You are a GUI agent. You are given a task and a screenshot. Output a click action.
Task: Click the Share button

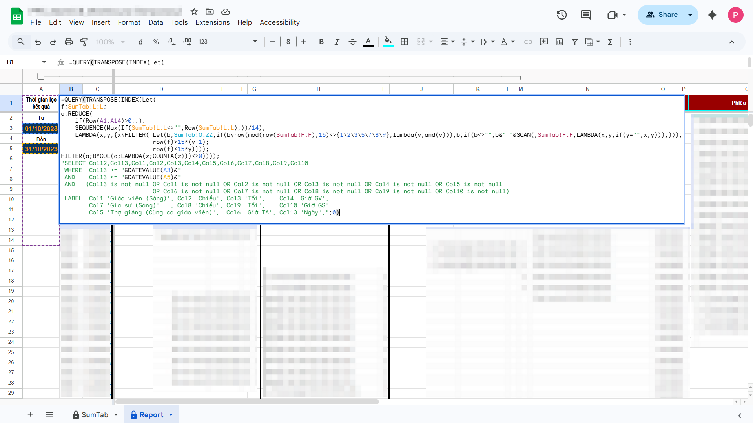[661, 15]
